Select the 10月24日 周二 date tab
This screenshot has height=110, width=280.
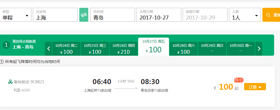[x=66, y=49]
